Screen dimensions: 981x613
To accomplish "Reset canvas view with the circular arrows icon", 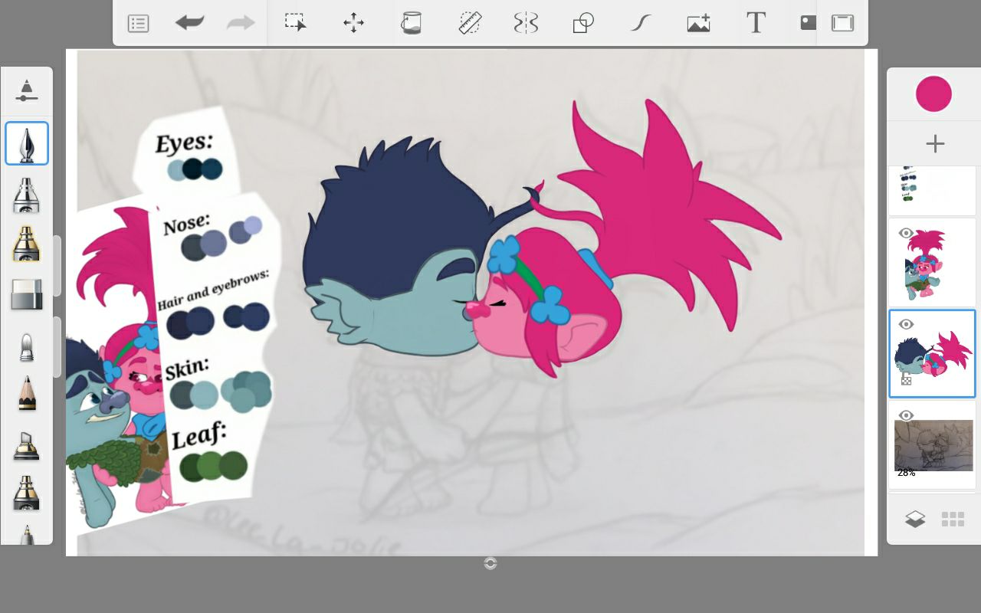I will click(490, 563).
